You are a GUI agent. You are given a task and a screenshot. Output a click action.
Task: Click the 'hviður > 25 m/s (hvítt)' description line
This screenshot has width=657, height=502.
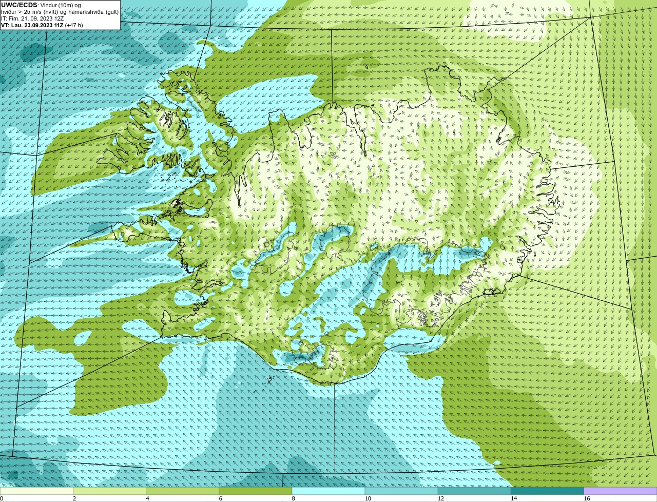tap(60, 11)
